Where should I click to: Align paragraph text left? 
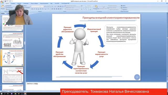coord(52,9)
